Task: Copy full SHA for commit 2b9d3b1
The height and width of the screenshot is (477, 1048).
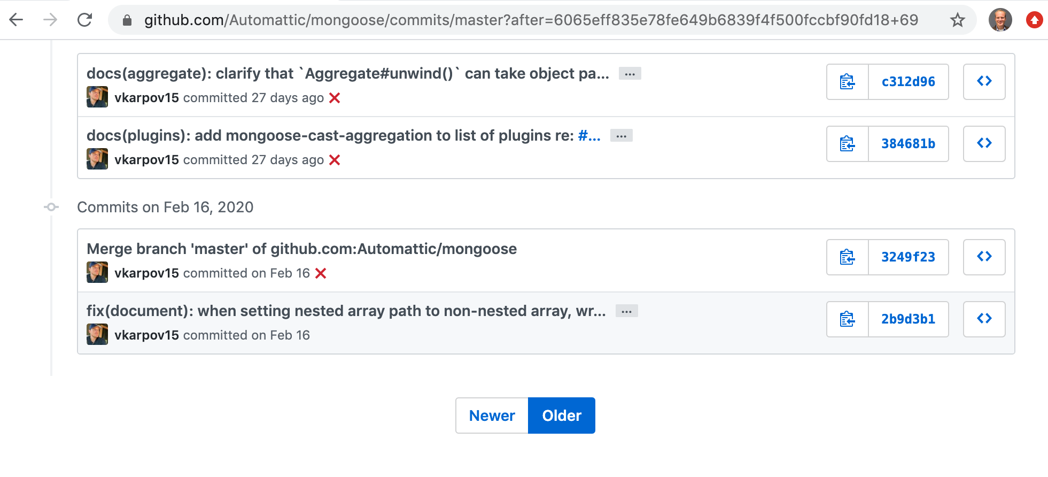Action: [x=848, y=319]
